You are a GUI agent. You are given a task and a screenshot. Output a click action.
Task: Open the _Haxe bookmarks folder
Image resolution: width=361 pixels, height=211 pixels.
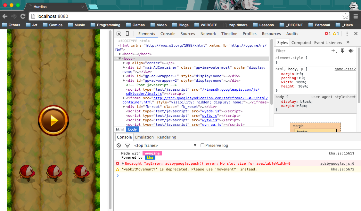coord(344,25)
